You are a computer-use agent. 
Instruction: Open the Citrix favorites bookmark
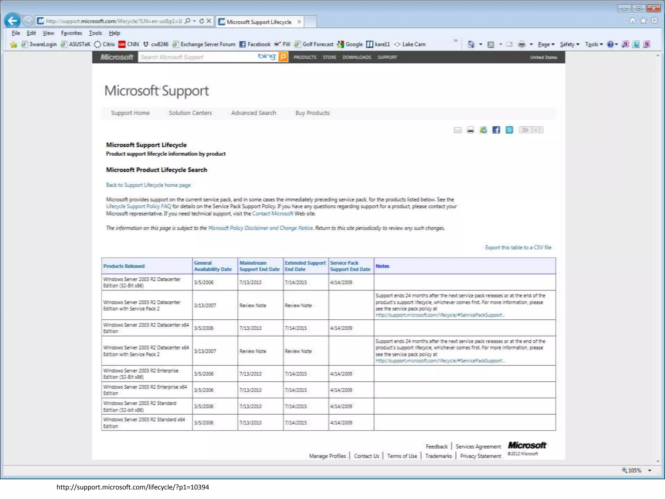click(x=105, y=44)
